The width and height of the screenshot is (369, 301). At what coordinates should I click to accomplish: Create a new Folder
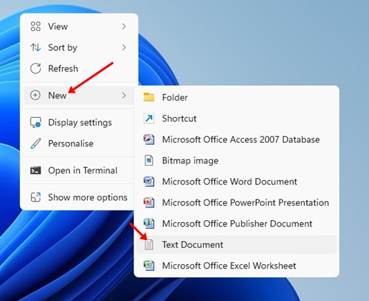click(237, 97)
